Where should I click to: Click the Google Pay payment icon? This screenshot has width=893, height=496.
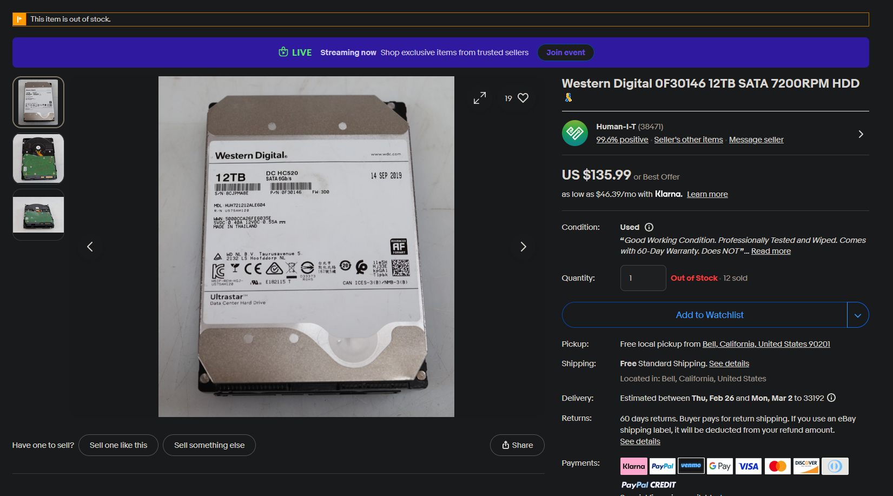tap(720, 466)
